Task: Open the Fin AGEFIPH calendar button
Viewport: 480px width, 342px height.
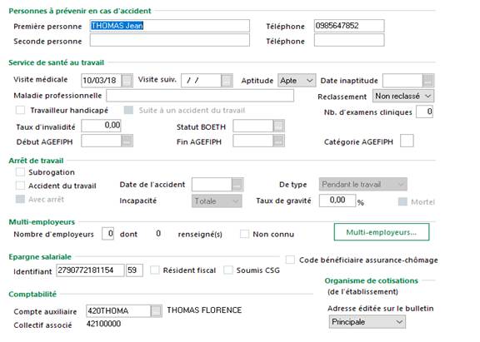Action: click(x=278, y=141)
